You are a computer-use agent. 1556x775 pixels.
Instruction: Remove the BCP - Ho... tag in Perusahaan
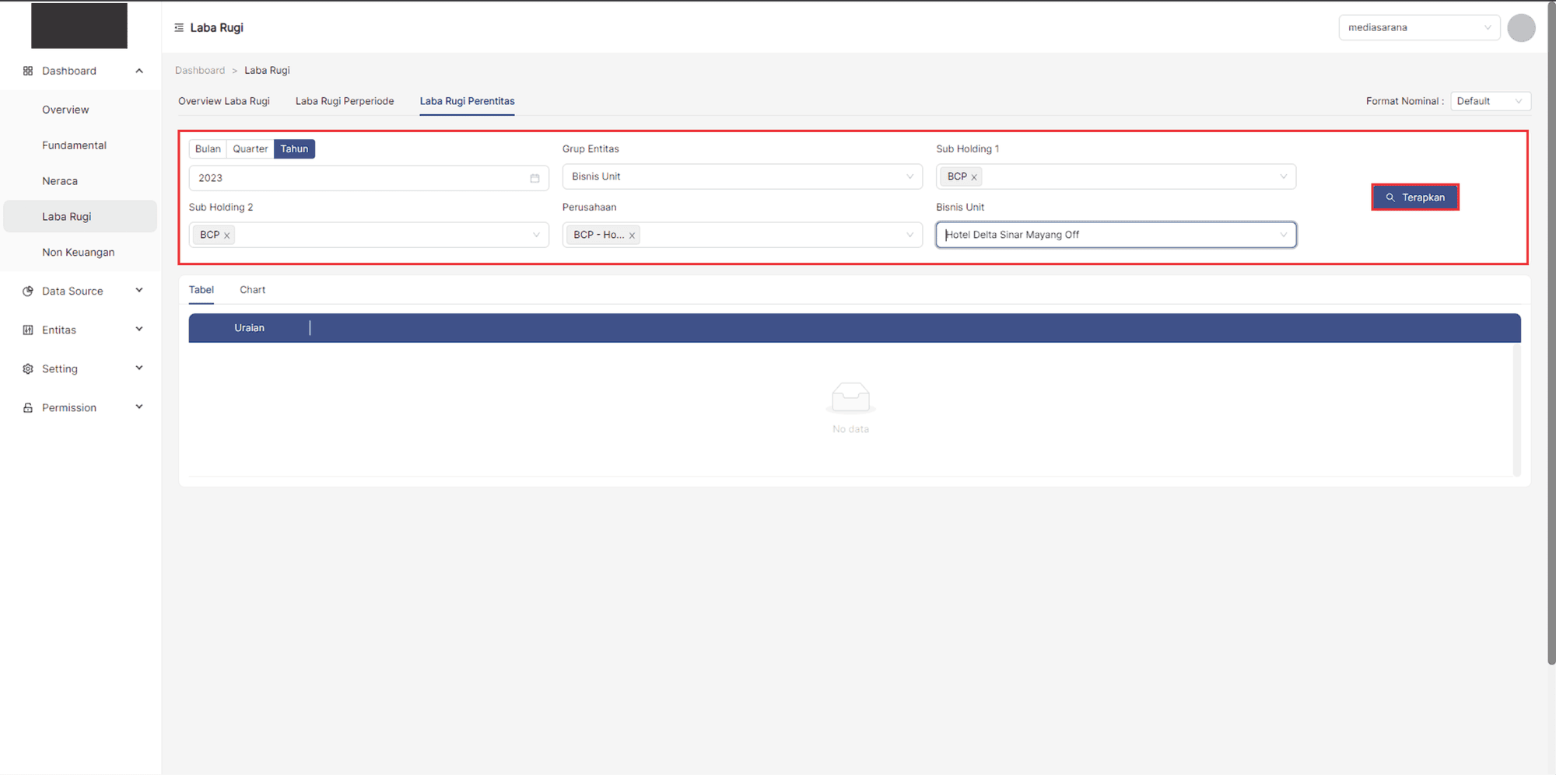pyautogui.click(x=632, y=236)
